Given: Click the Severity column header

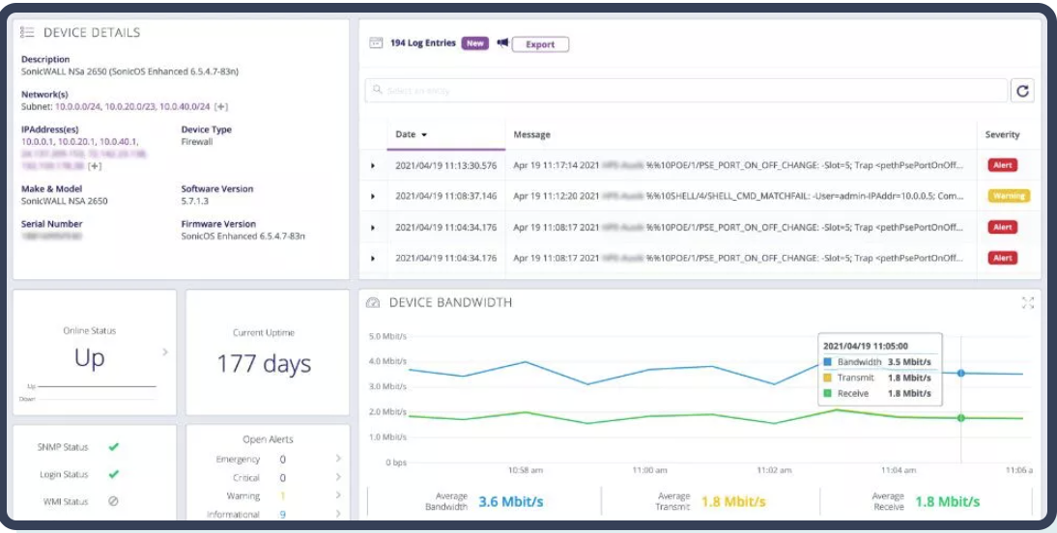Looking at the screenshot, I should point(1002,135).
